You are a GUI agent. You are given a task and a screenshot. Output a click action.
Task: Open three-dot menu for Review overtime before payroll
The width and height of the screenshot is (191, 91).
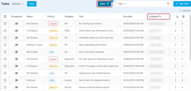(x=175, y=87)
